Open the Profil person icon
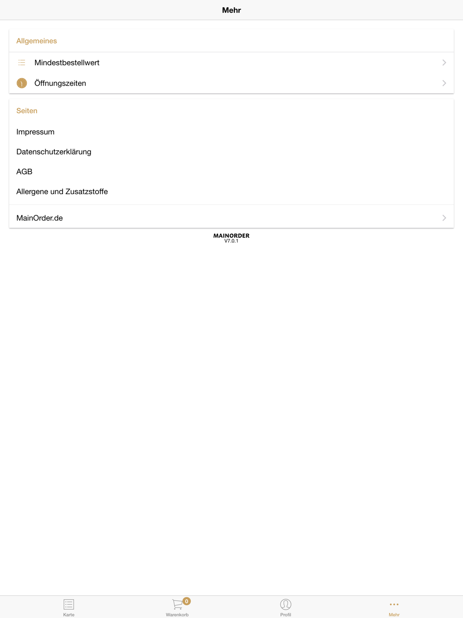Viewport: 463px width, 618px height. click(286, 604)
